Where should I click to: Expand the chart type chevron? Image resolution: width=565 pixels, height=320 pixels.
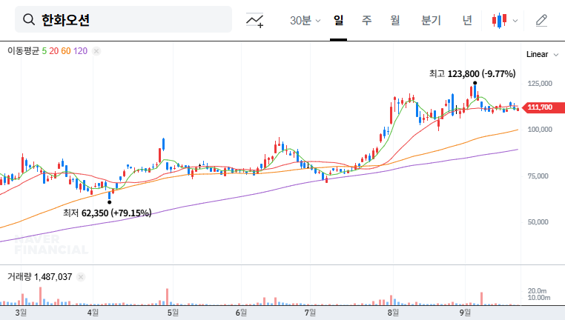tap(515, 21)
